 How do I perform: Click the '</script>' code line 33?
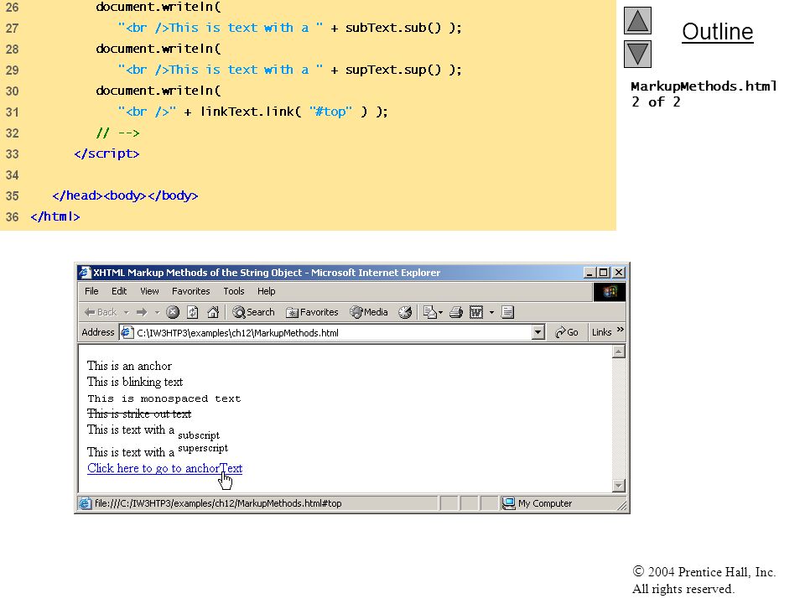pos(106,154)
